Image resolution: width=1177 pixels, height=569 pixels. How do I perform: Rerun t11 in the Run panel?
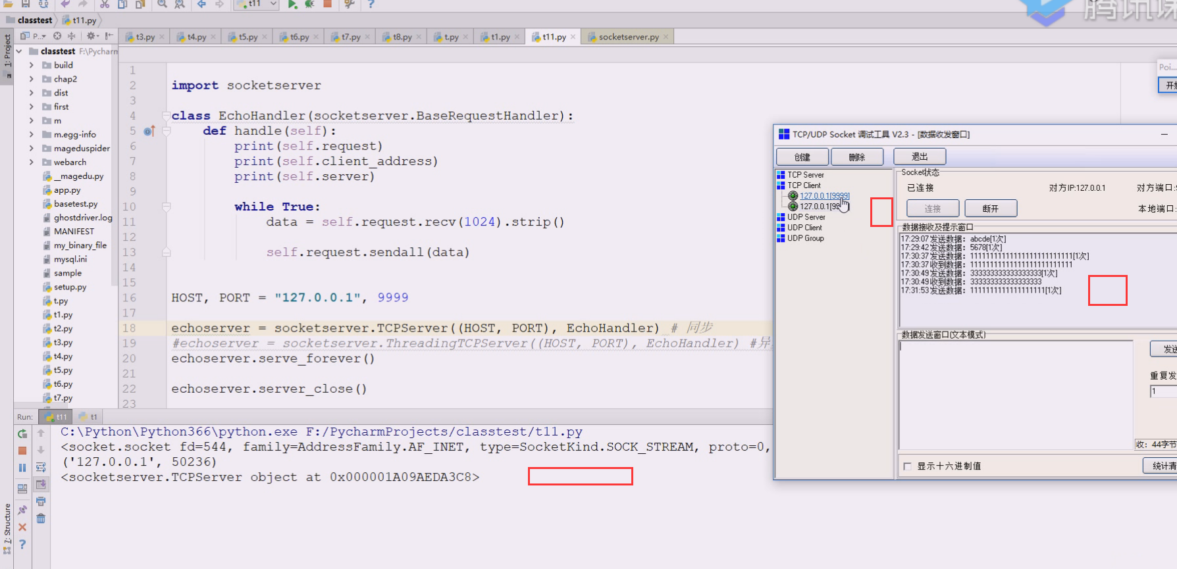pyautogui.click(x=22, y=433)
